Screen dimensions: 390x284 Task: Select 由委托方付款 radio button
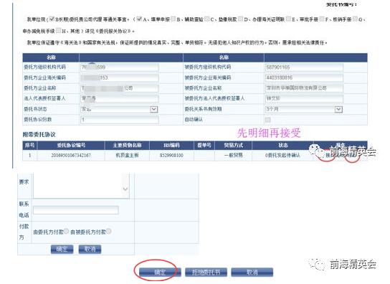pos(66,231)
